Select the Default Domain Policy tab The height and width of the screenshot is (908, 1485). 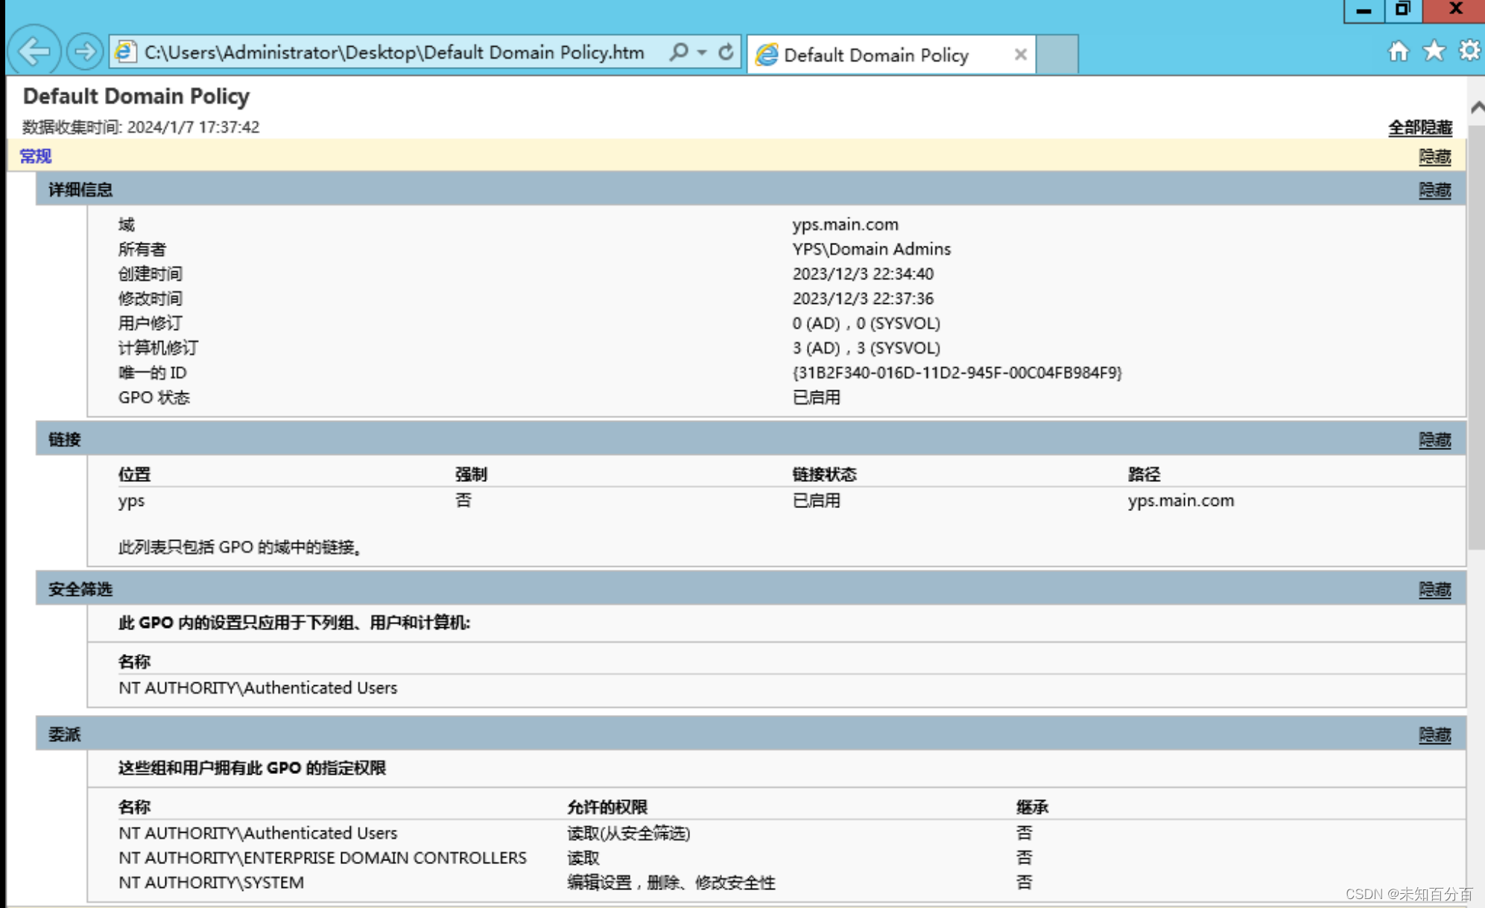tap(876, 55)
